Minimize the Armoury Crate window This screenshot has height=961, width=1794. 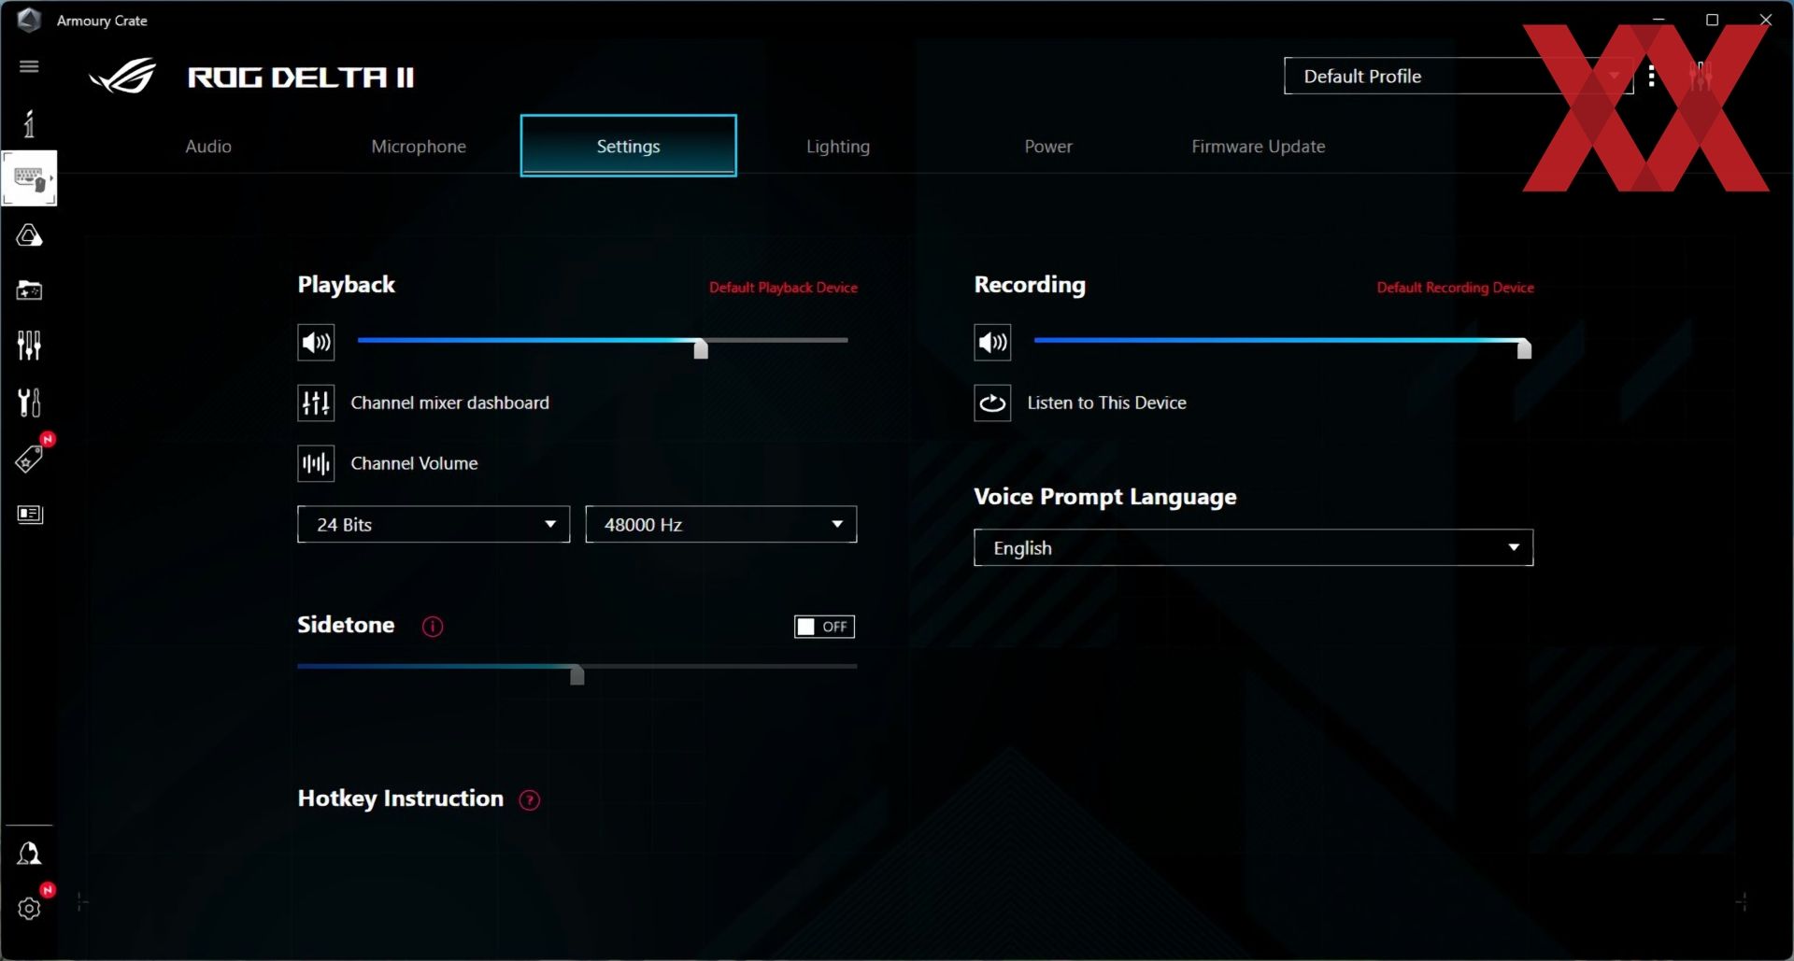point(1659,20)
